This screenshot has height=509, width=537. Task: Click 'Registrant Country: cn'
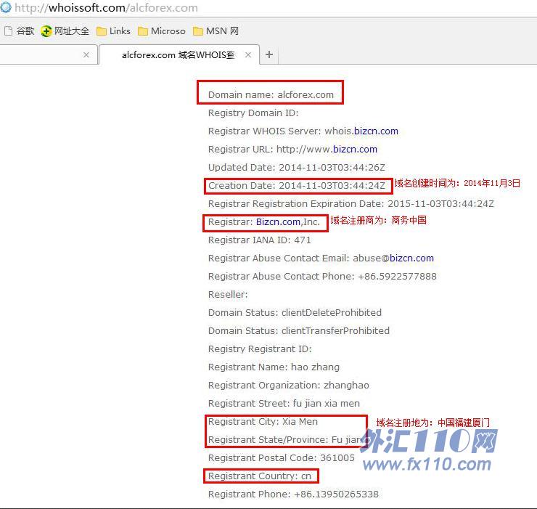[x=260, y=476]
